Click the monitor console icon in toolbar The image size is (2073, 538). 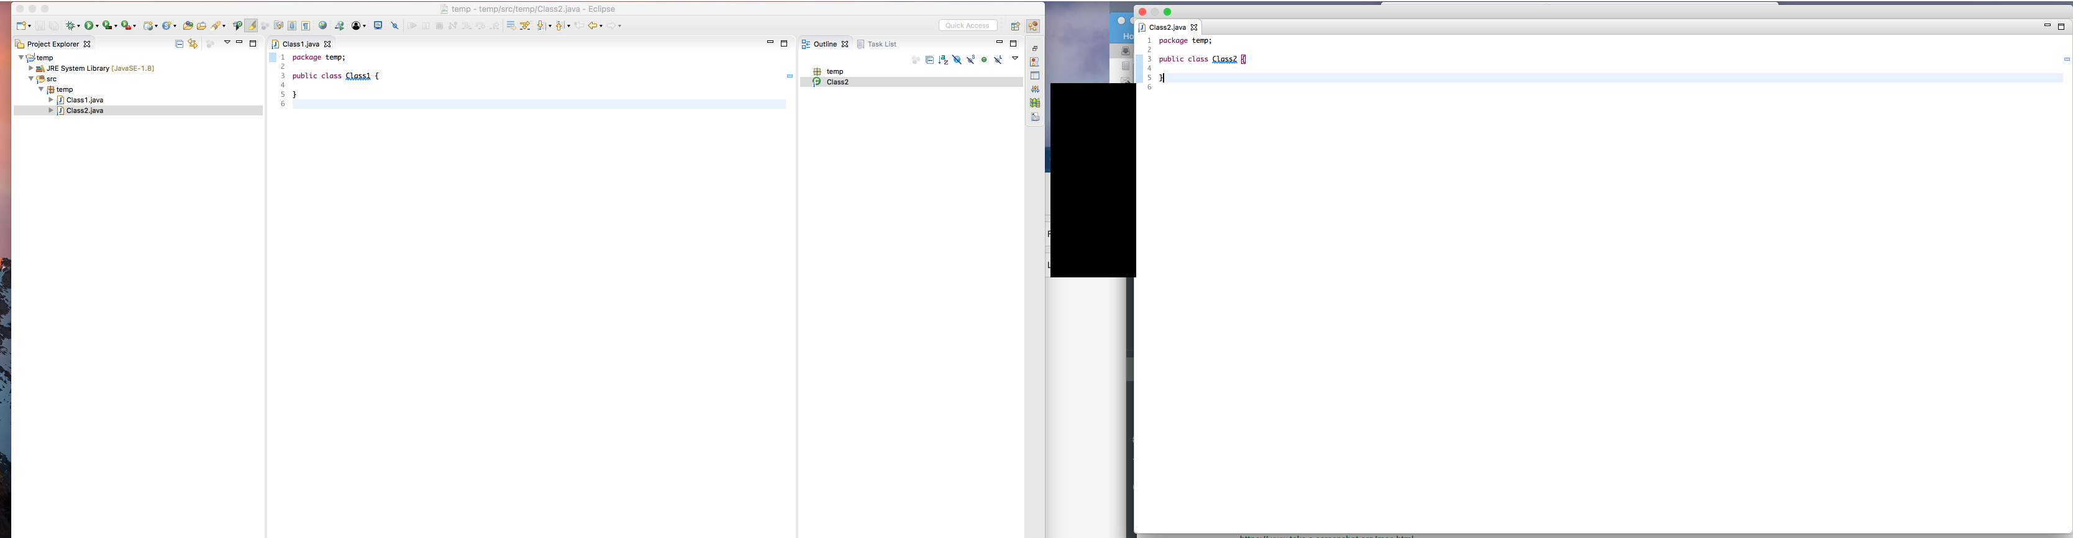378,25
